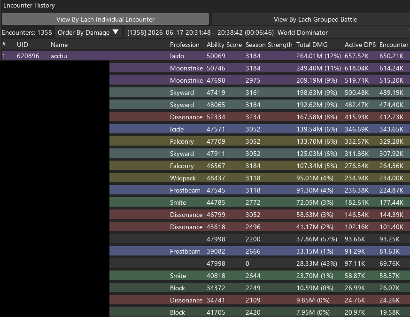Viewport: 410px width, 317px height.
Task: Click Season Strength value 3234
Action: (253, 117)
